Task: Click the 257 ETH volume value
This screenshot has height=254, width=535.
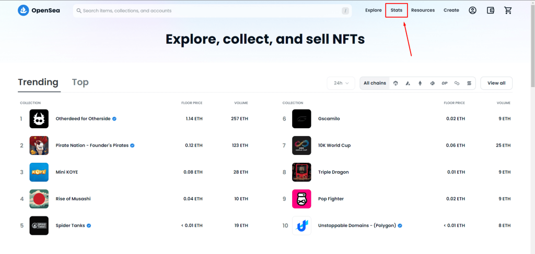Action: (x=239, y=118)
